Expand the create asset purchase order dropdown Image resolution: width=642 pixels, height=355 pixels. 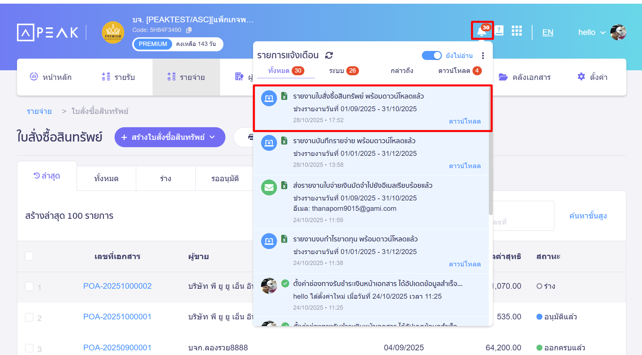212,137
